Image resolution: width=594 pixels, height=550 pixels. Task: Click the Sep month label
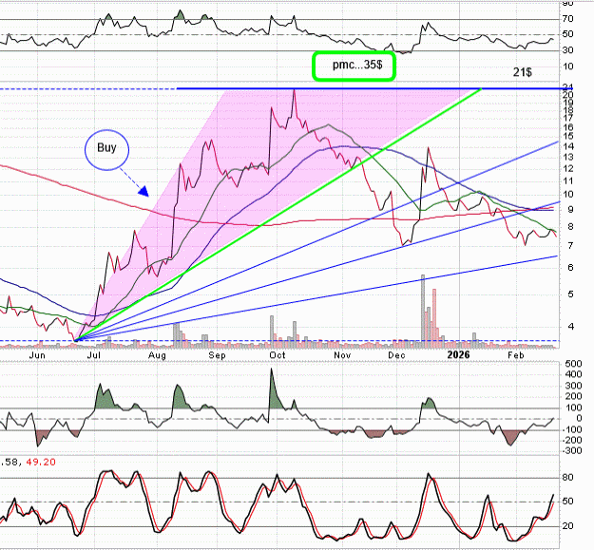(218, 354)
